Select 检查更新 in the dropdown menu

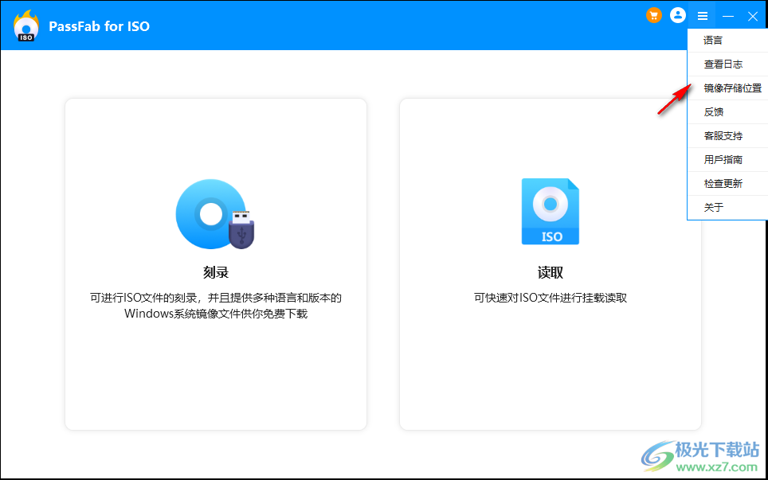(x=728, y=184)
